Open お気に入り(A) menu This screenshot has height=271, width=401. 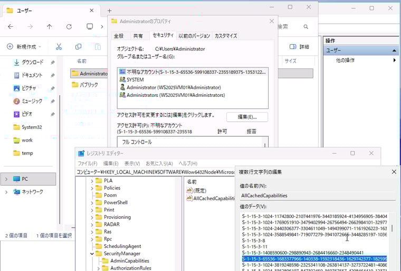159,164
